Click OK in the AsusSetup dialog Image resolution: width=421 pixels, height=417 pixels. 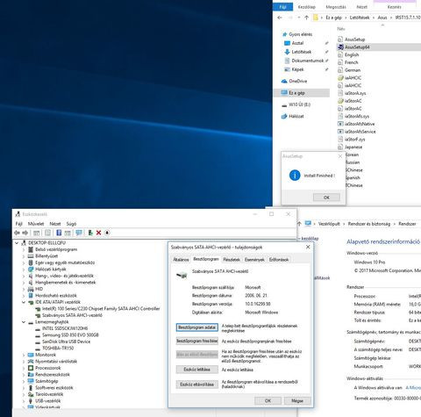(326, 198)
